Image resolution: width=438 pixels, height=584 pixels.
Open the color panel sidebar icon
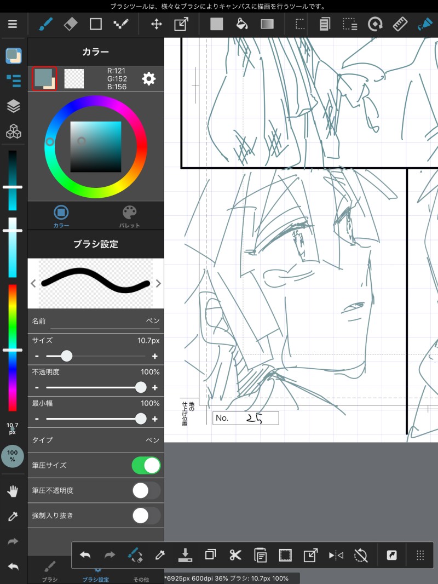[13, 55]
